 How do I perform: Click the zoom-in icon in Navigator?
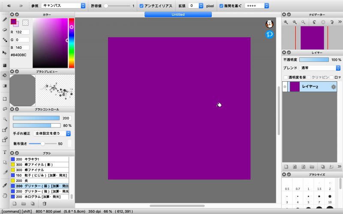coord(286,22)
